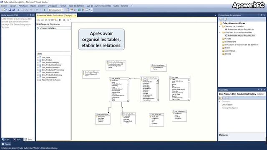
Task: Click the Alphabetical sort icon in Propriétés toolbar
Action: click(x=224, y=98)
